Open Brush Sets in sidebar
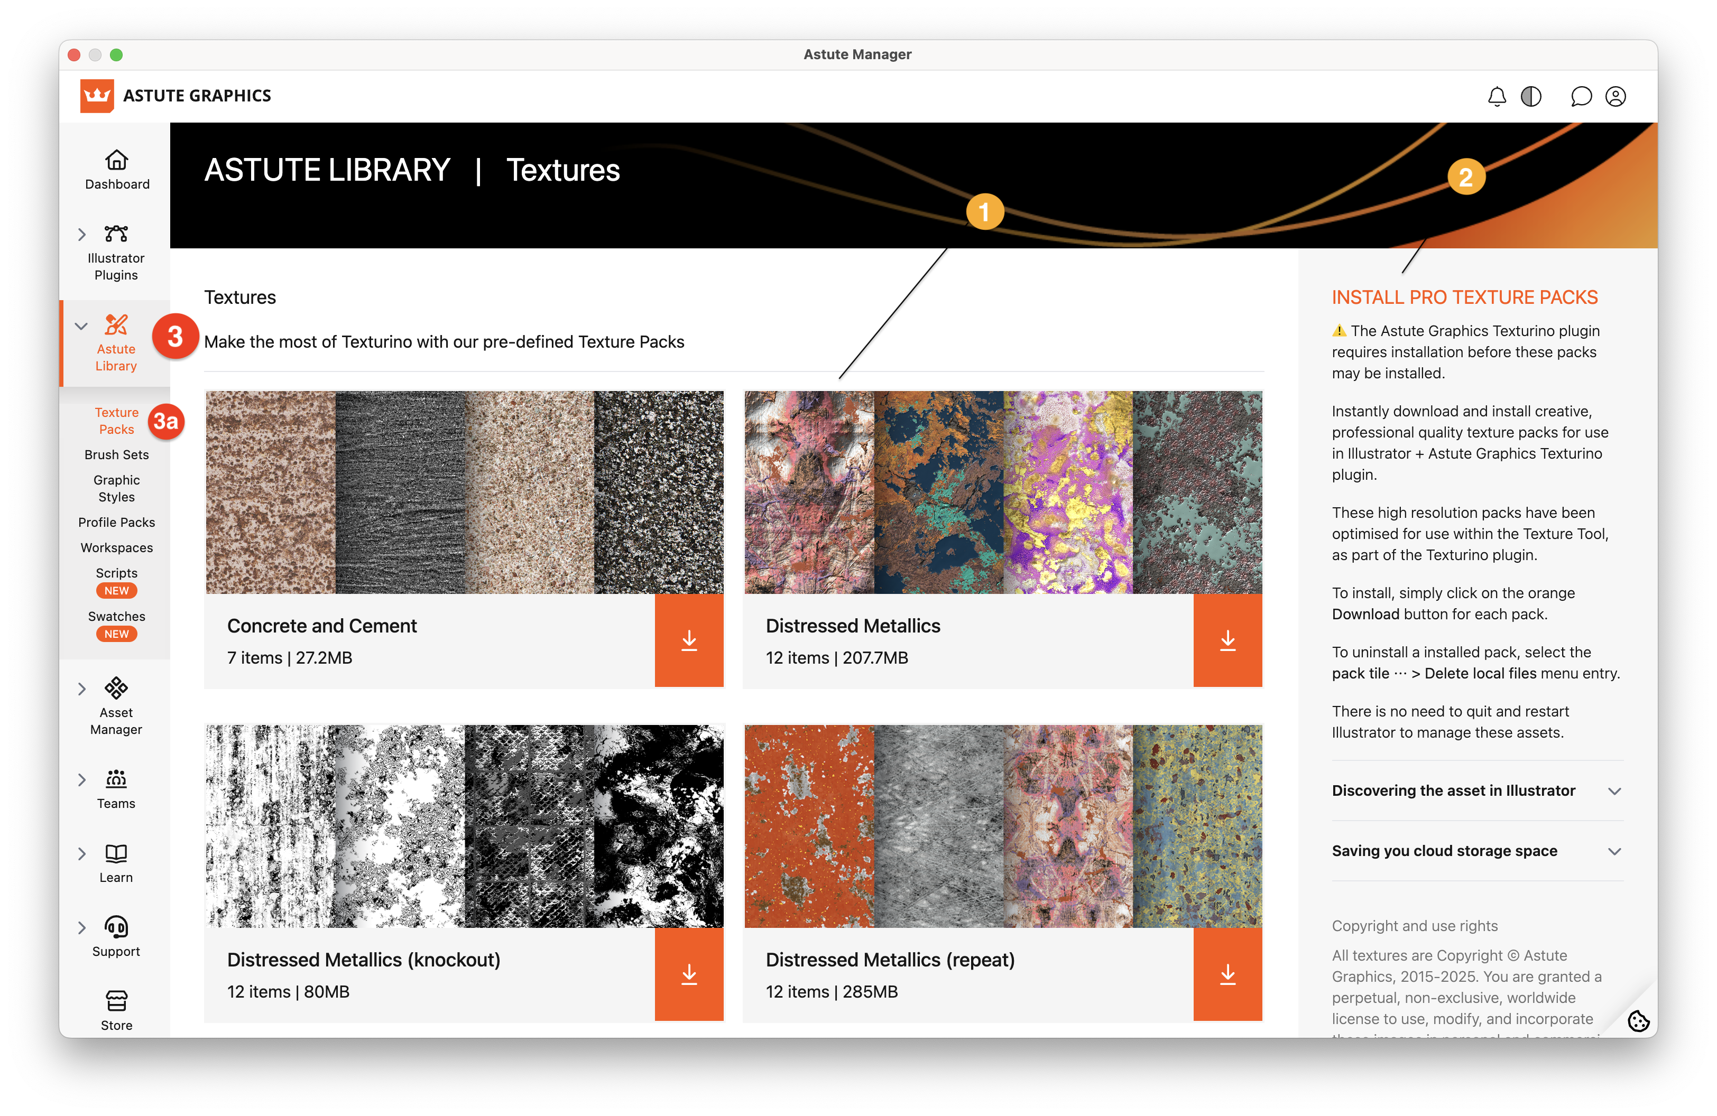 pos(116,455)
